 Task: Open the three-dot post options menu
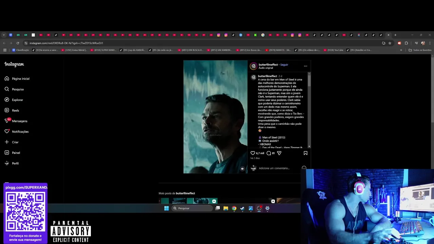305,66
